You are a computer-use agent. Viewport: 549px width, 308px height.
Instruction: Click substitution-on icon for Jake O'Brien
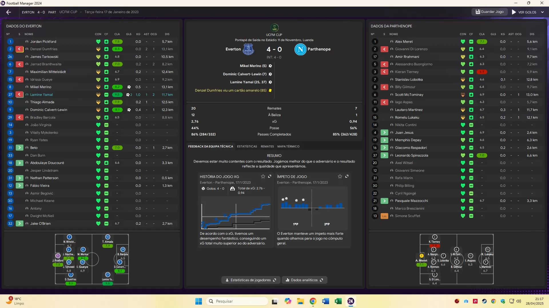click(x=19, y=224)
